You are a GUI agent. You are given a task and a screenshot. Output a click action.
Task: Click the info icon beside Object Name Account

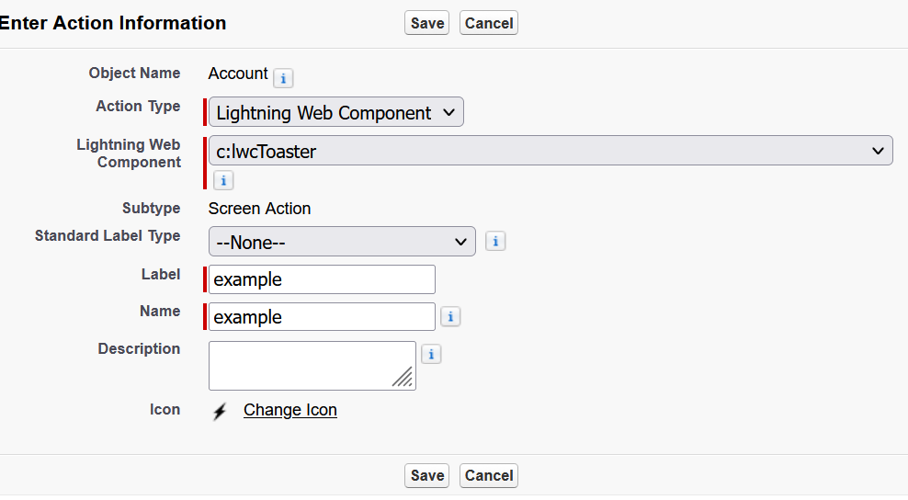point(283,78)
